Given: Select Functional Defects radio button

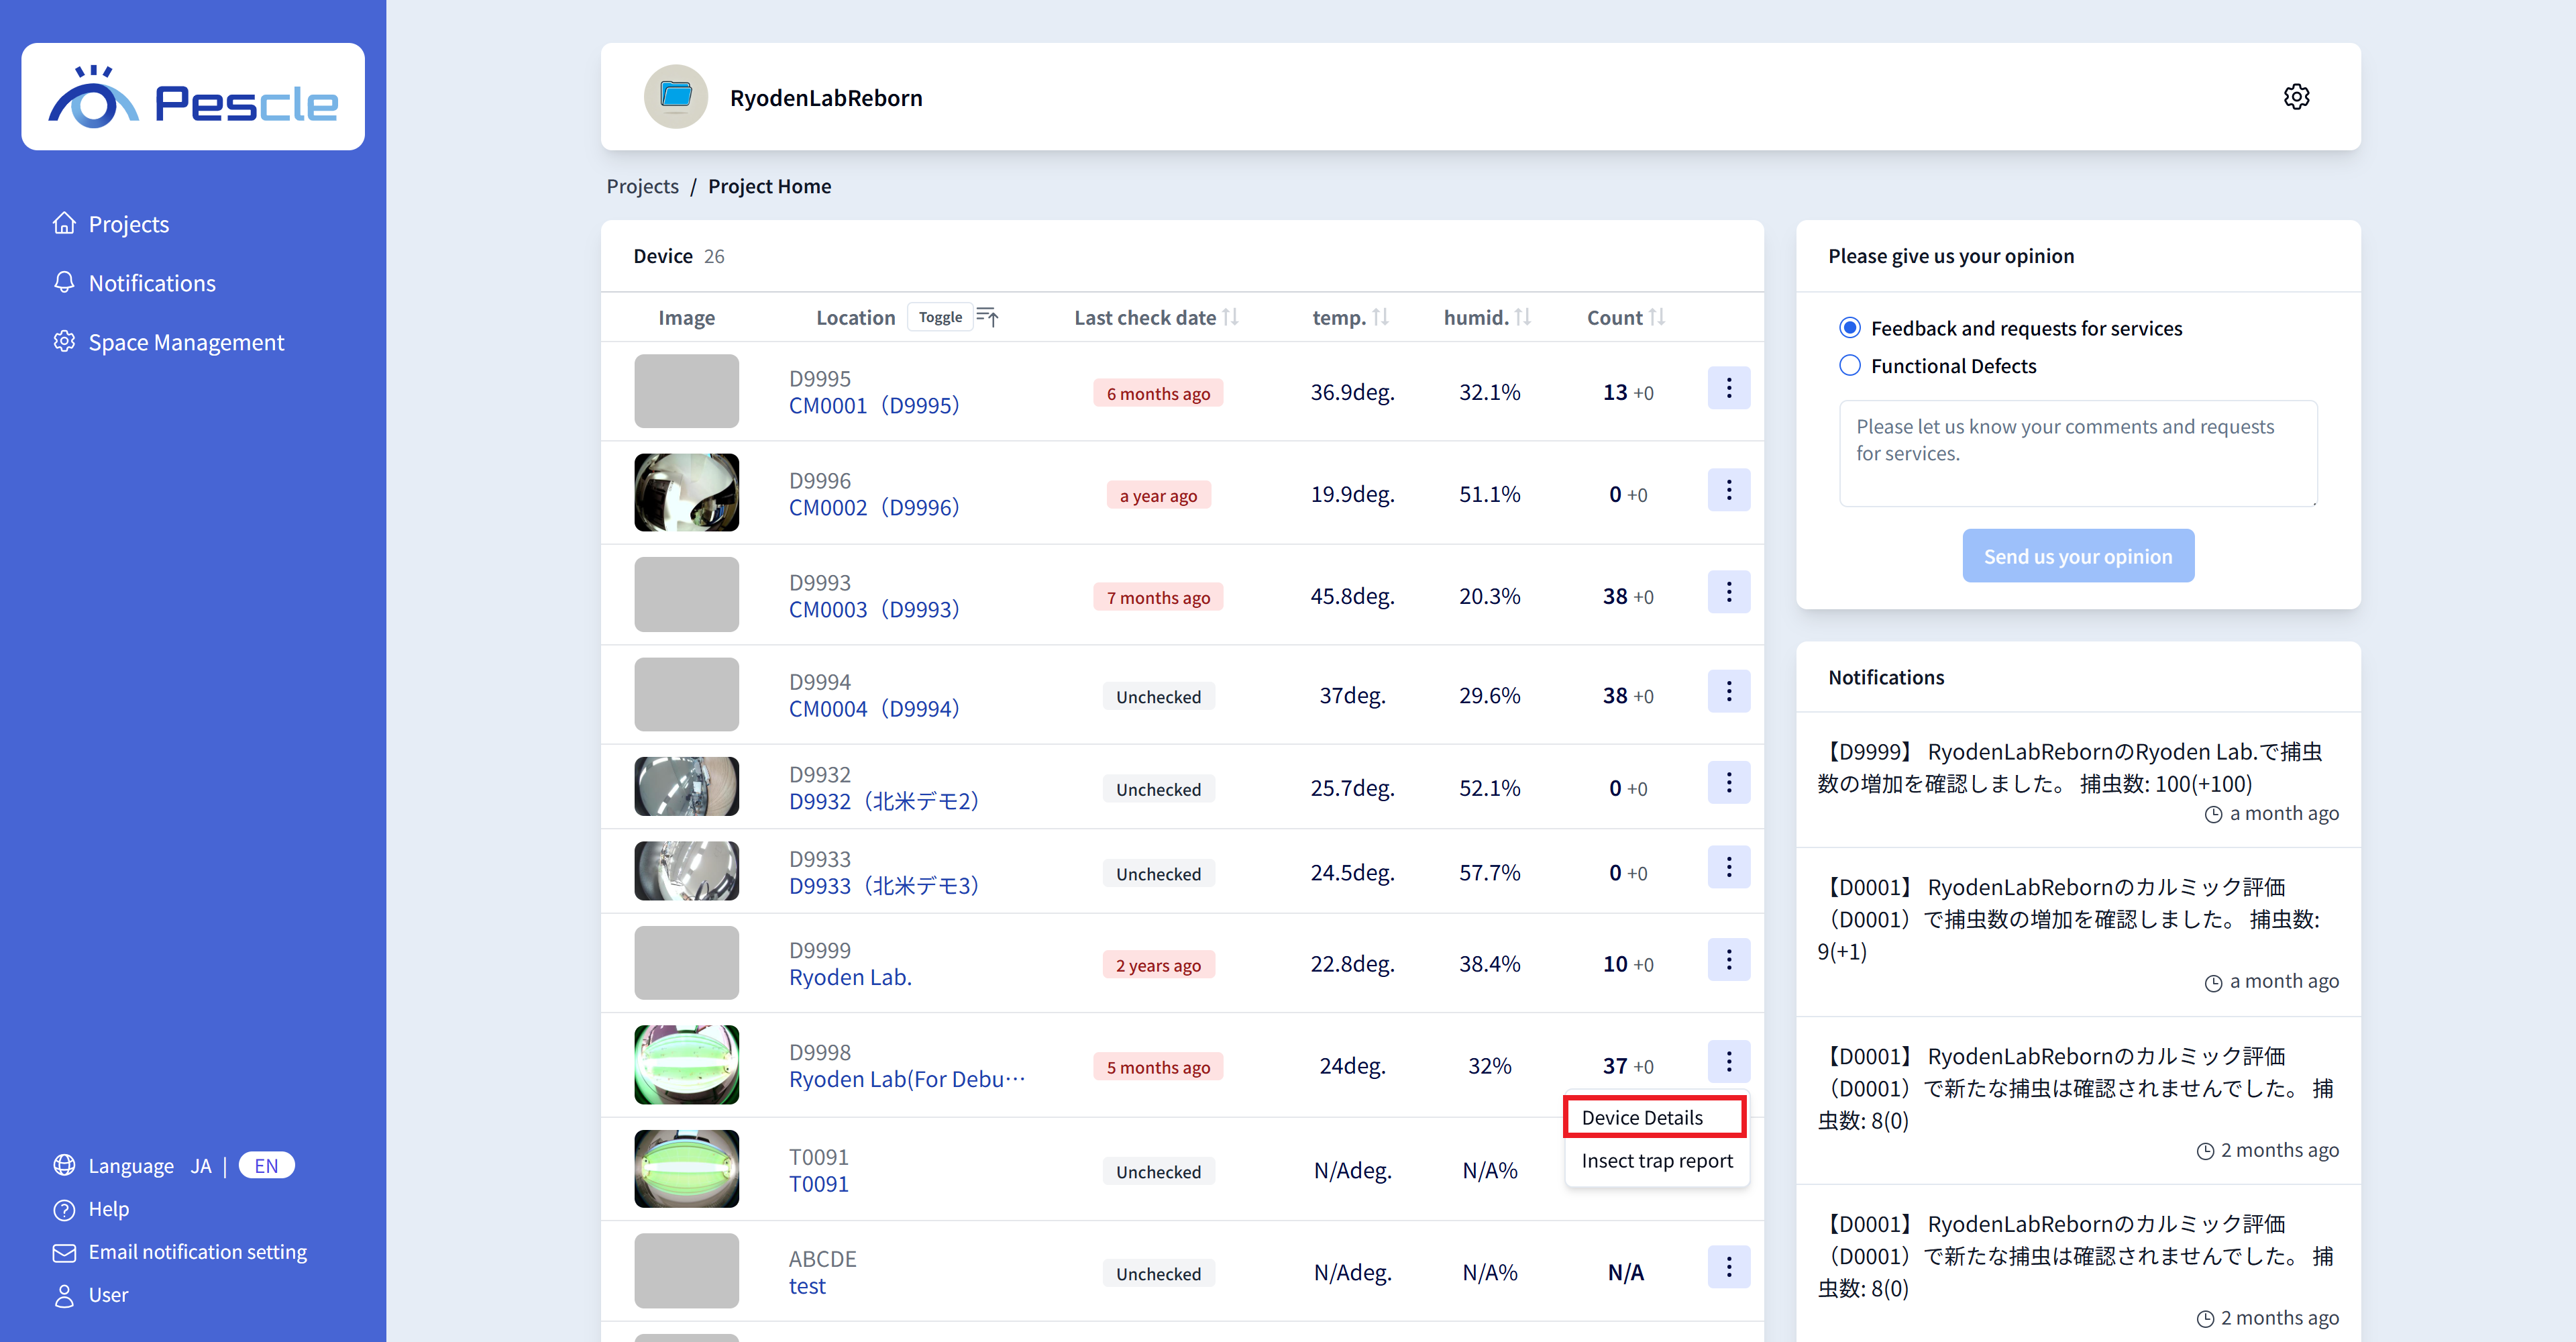Looking at the screenshot, I should click(1850, 366).
